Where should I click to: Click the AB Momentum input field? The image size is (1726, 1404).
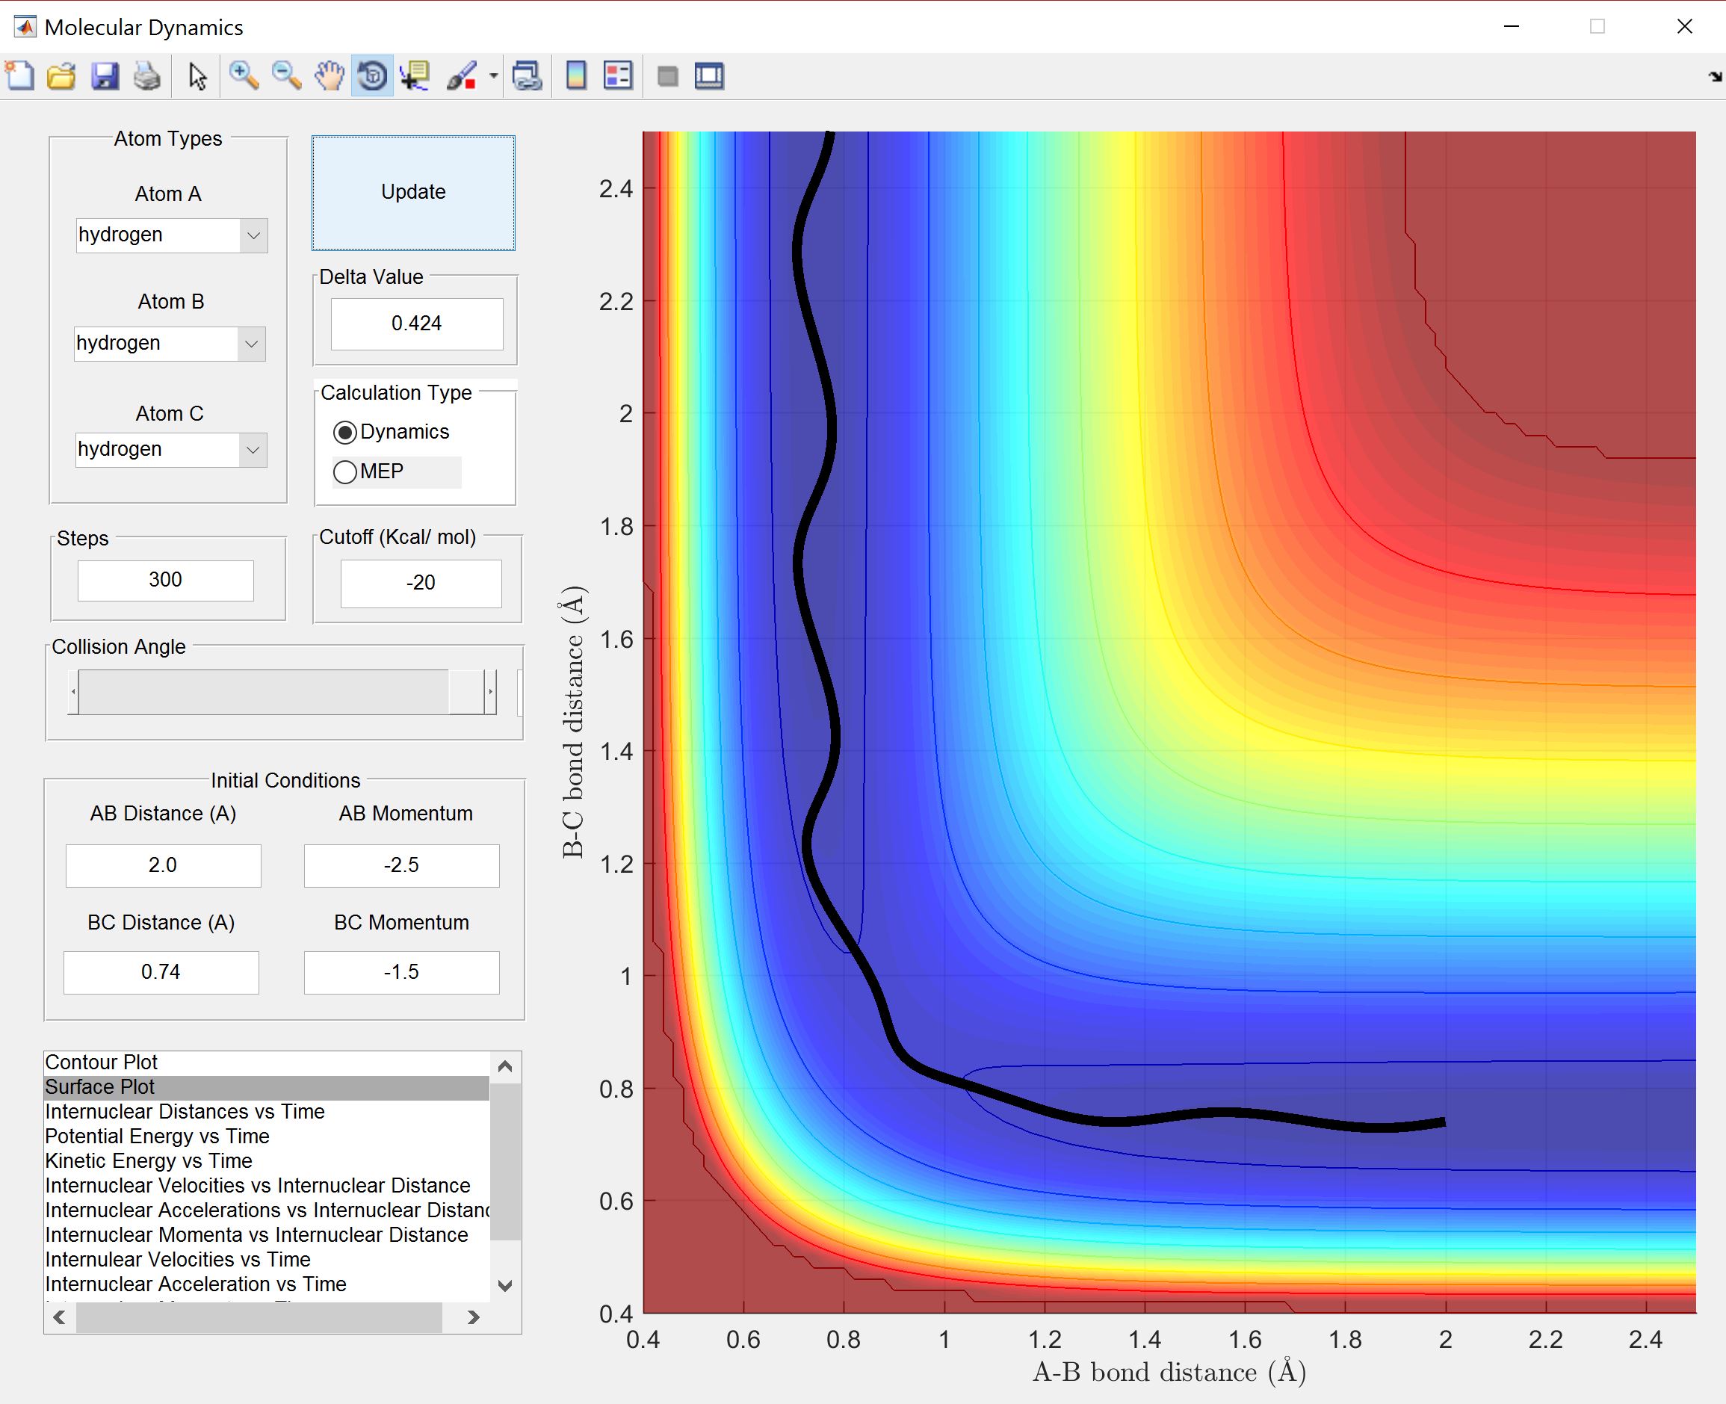point(401,865)
